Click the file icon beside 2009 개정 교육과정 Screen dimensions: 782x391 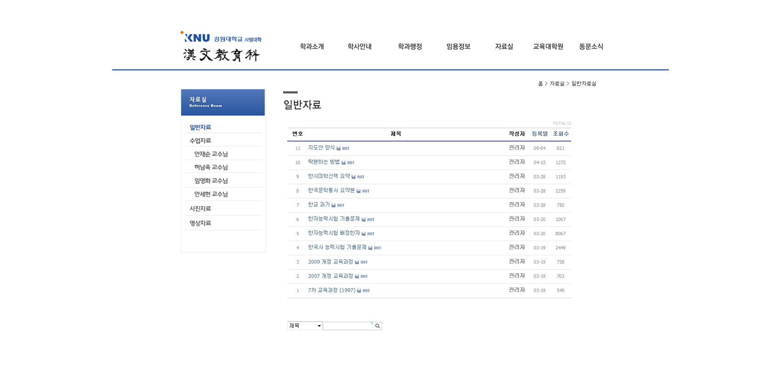point(357,262)
